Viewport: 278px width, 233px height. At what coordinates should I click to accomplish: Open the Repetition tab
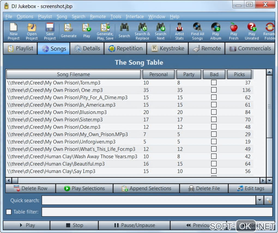[125, 48]
